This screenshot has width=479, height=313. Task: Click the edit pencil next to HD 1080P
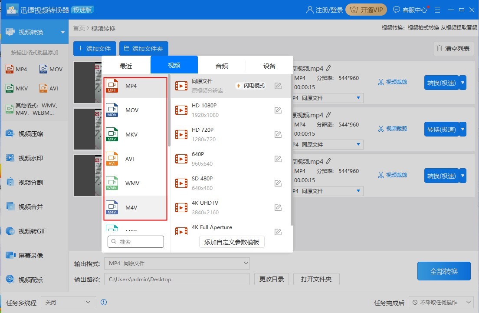pos(278,110)
